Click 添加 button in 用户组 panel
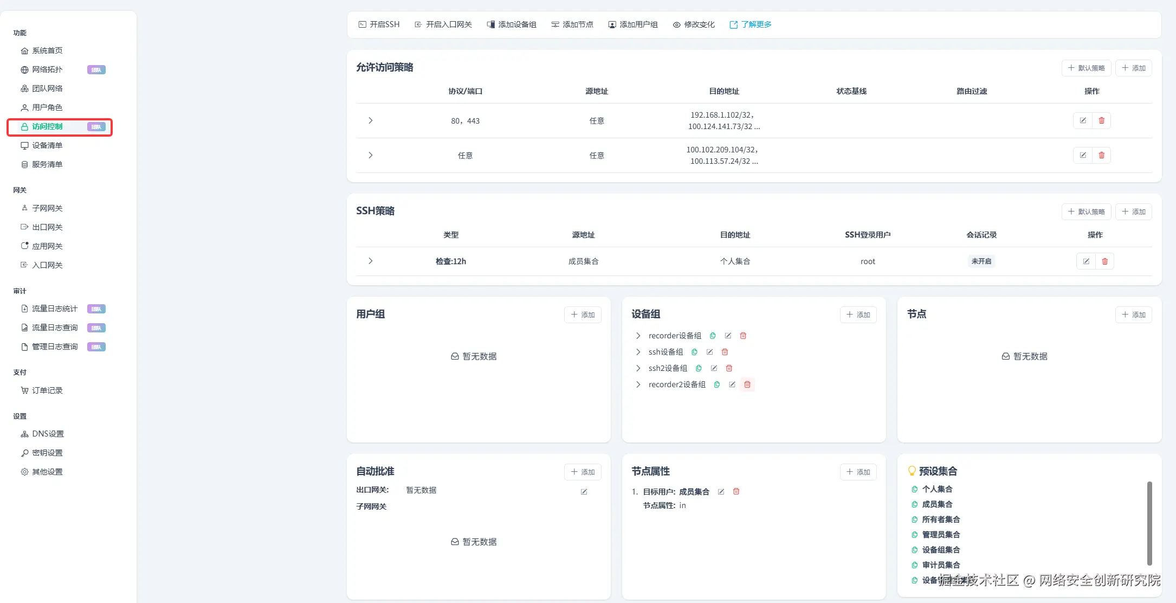Viewport: 1176px width, 603px height. point(583,315)
